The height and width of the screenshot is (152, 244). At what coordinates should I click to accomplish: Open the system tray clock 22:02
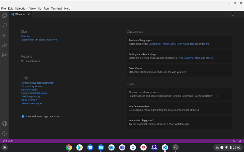click(237, 148)
